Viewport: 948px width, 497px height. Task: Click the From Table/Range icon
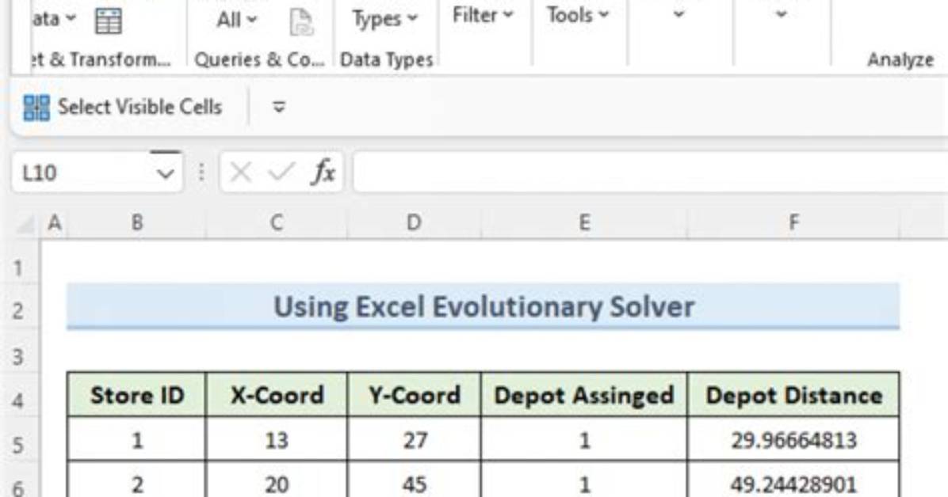[109, 21]
